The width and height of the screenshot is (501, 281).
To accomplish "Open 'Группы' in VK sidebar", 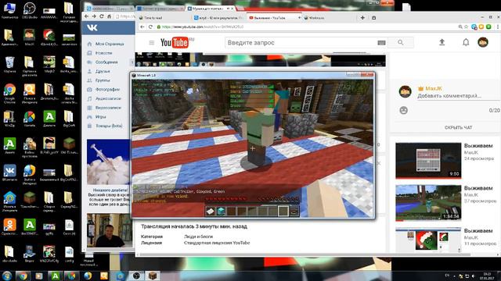I will click(x=103, y=80).
